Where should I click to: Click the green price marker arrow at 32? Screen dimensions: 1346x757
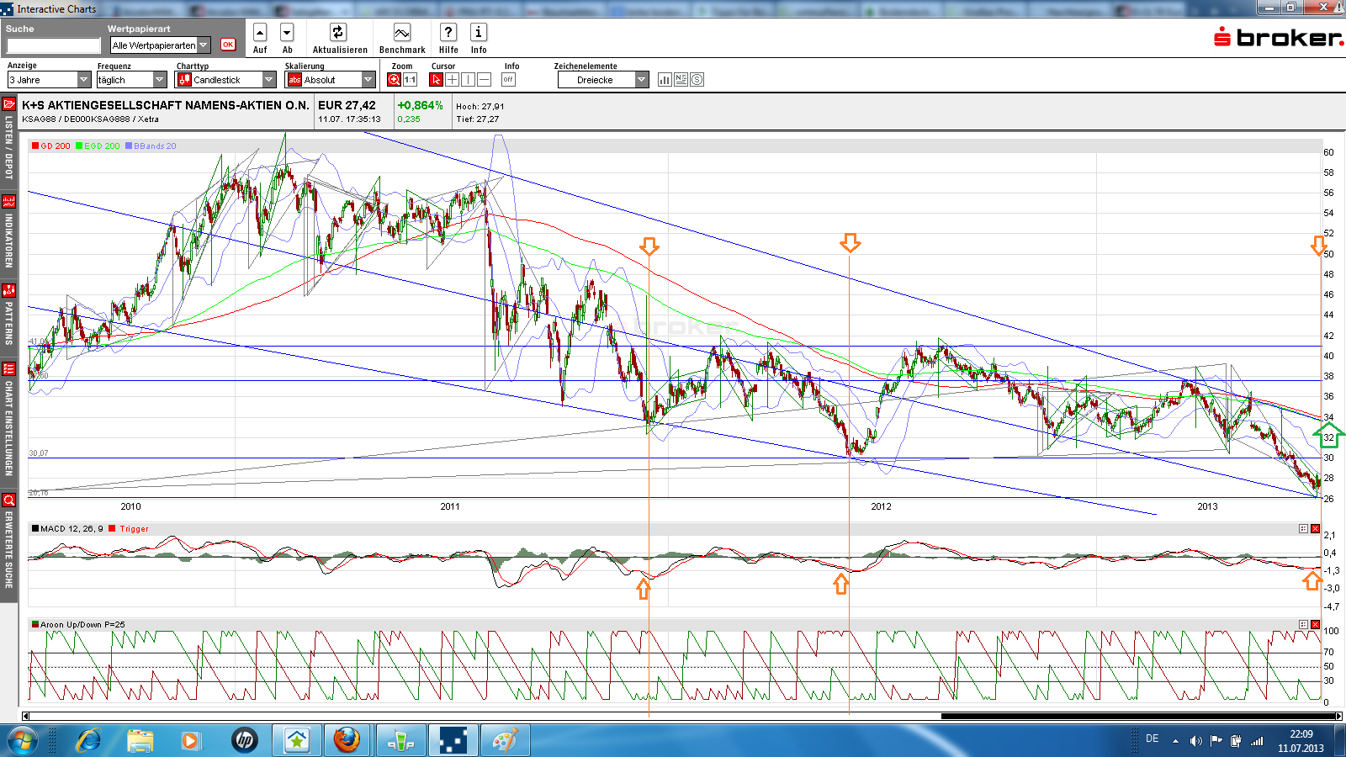[1328, 434]
